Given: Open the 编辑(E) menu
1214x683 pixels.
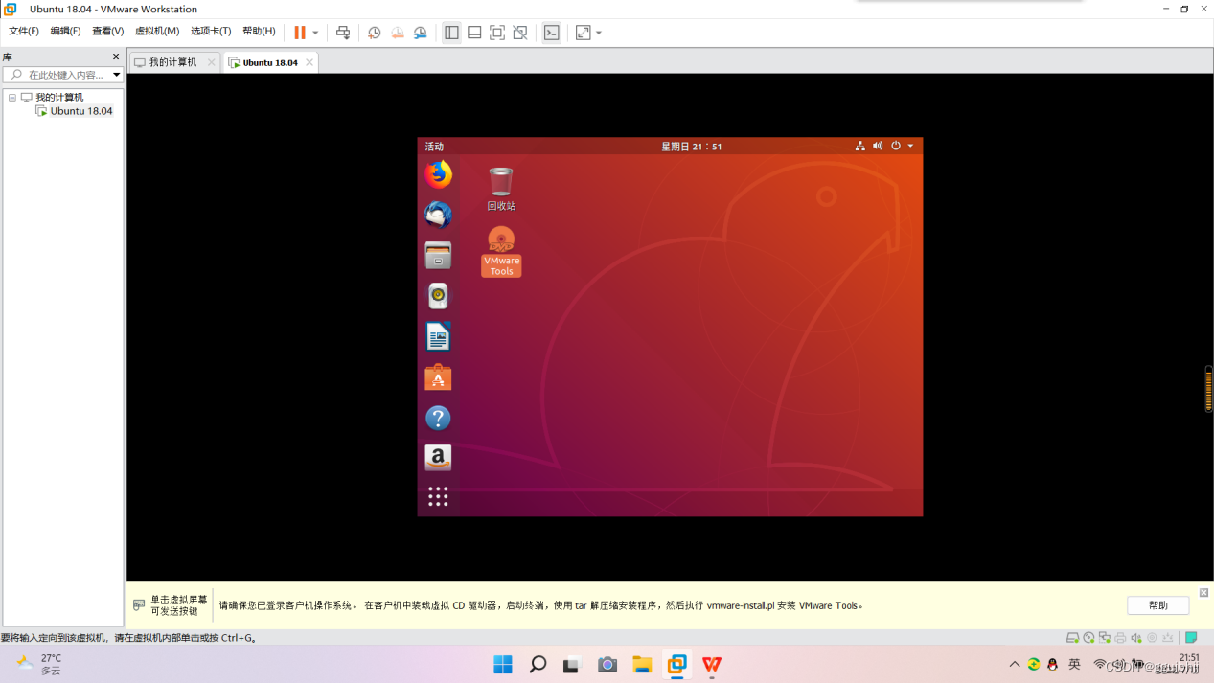Looking at the screenshot, I should pos(65,32).
